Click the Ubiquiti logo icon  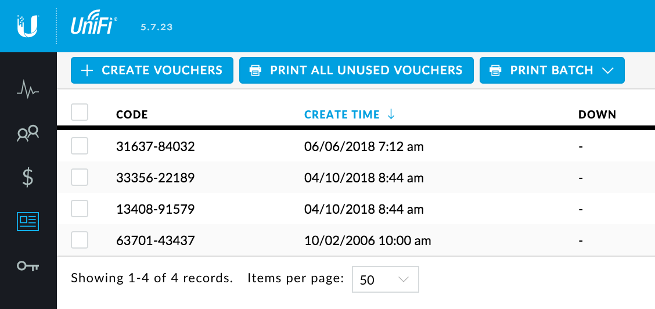tap(27, 26)
